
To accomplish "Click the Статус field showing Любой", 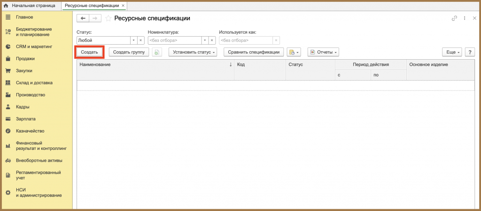I will click(x=103, y=40).
